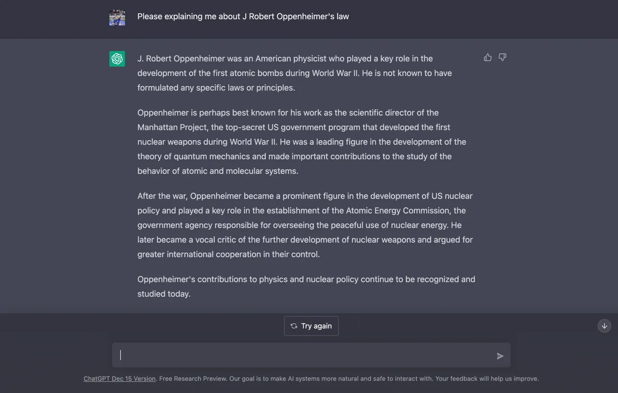Focus the message input text box
Viewport: 618px width, 393px height.
click(303, 355)
